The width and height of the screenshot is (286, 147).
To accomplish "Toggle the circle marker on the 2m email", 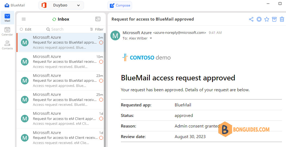I will [101, 43].
